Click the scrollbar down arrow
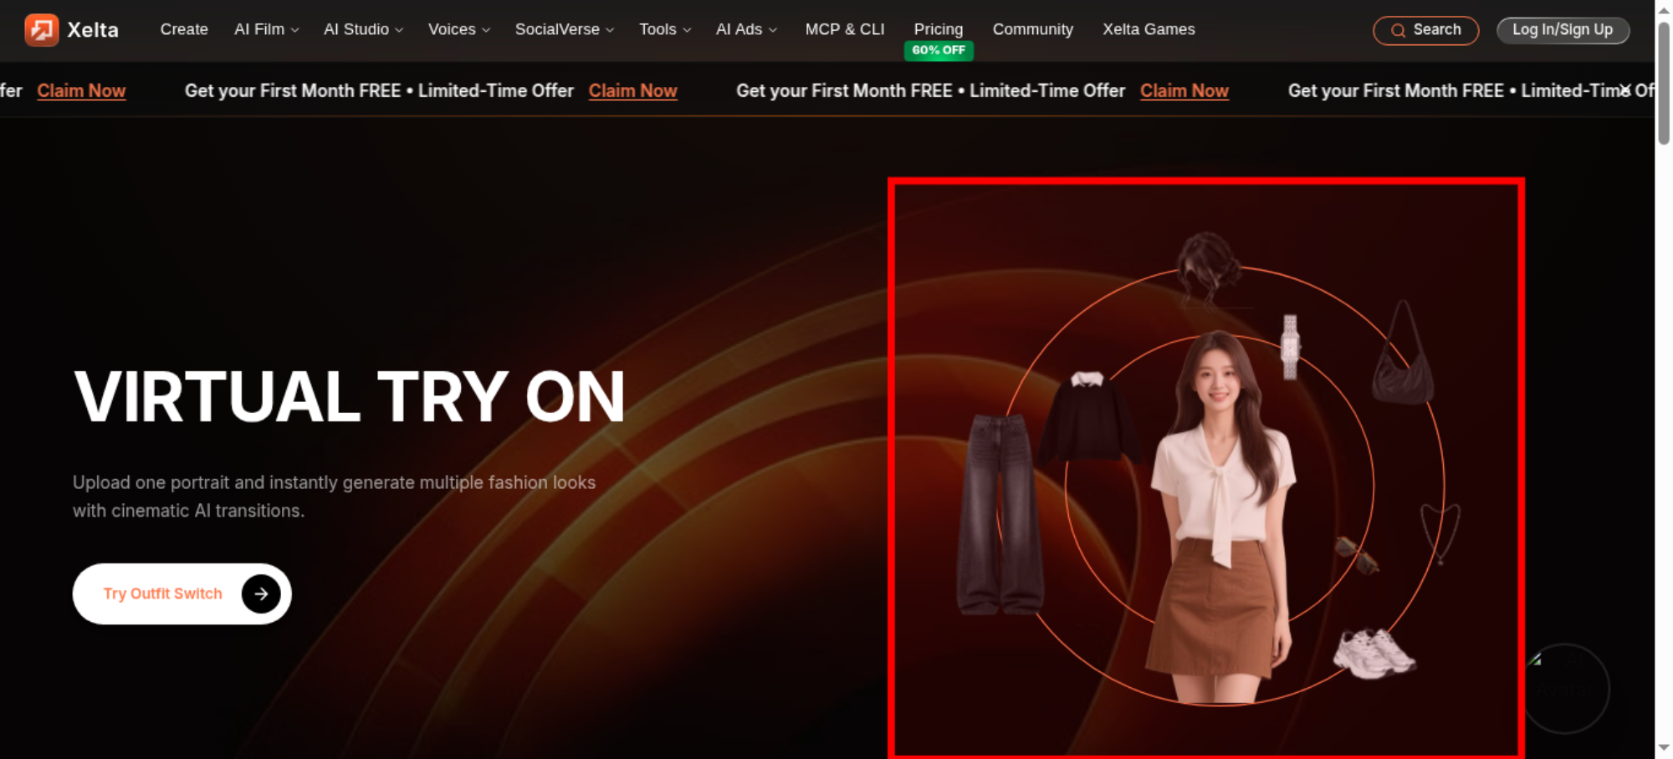 click(1664, 748)
